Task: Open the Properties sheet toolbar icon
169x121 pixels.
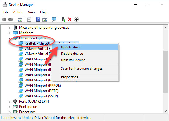Action: (29, 20)
